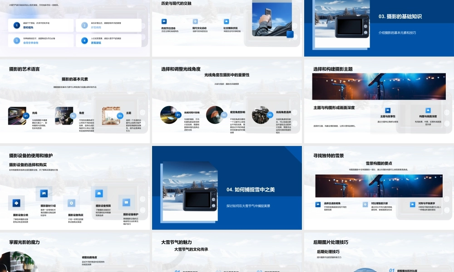This screenshot has width=454, height=272.
Task: Click the 02 badge beside 角度
Action: (73, 116)
